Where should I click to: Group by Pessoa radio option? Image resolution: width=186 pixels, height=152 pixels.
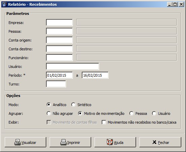click(131, 113)
